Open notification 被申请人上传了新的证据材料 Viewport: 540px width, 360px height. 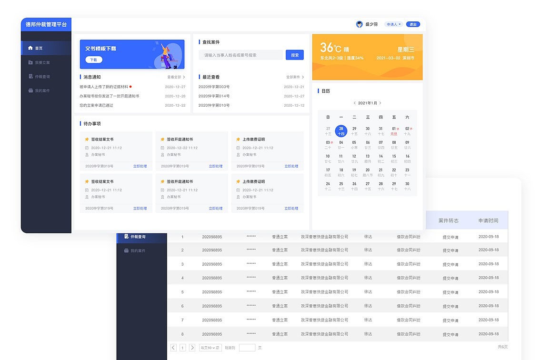pos(104,87)
